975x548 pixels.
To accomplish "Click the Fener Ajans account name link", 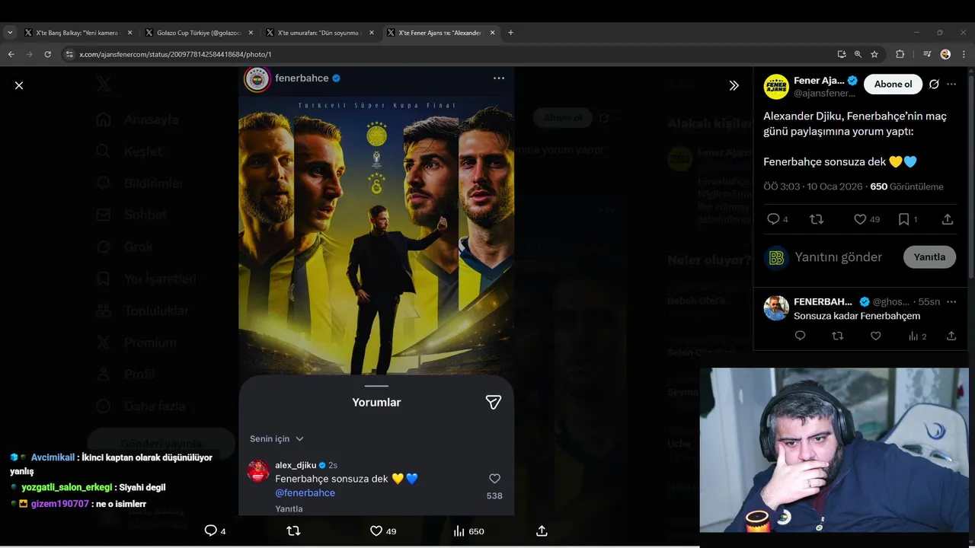I will (819, 81).
